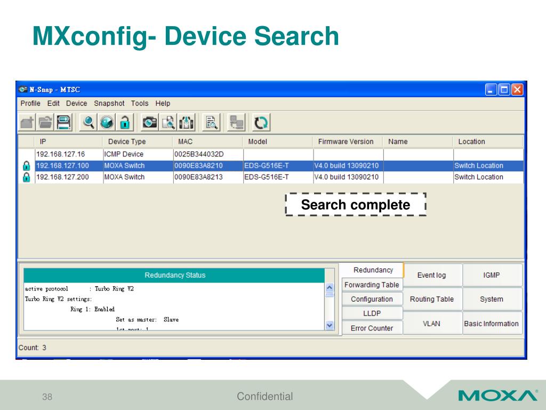Image resolution: width=546 pixels, height=410 pixels.
Task: Click redundancy status scroll up arrow
Action: point(330,288)
